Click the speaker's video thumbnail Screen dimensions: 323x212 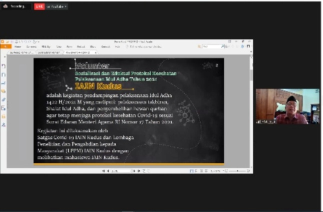point(287,106)
